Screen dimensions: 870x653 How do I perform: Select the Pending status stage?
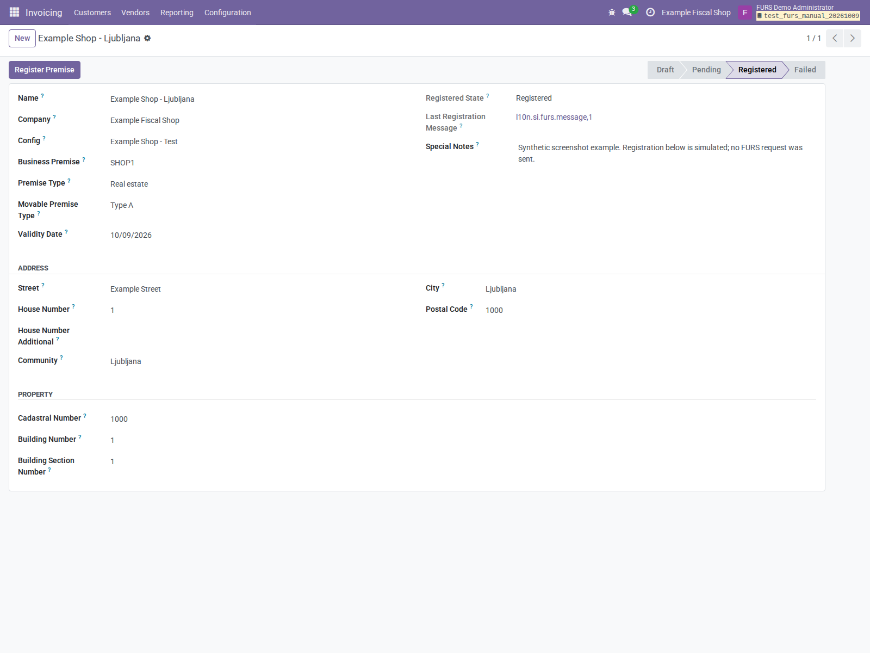(x=706, y=70)
